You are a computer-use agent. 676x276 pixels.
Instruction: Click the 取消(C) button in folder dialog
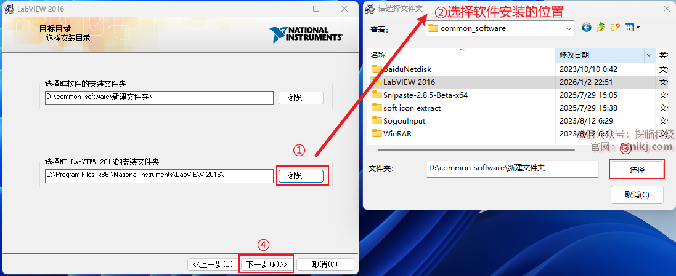(x=637, y=195)
